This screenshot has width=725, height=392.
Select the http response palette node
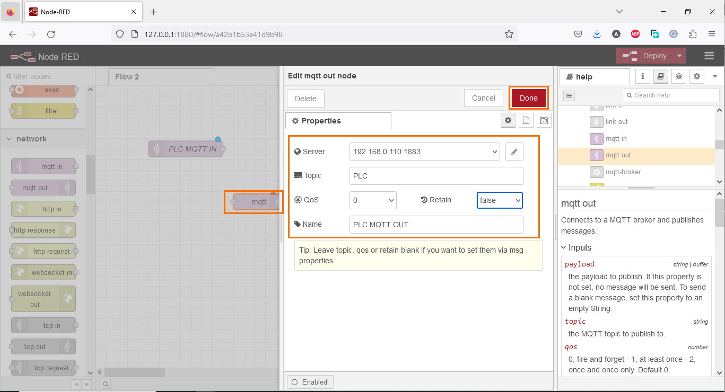43,230
